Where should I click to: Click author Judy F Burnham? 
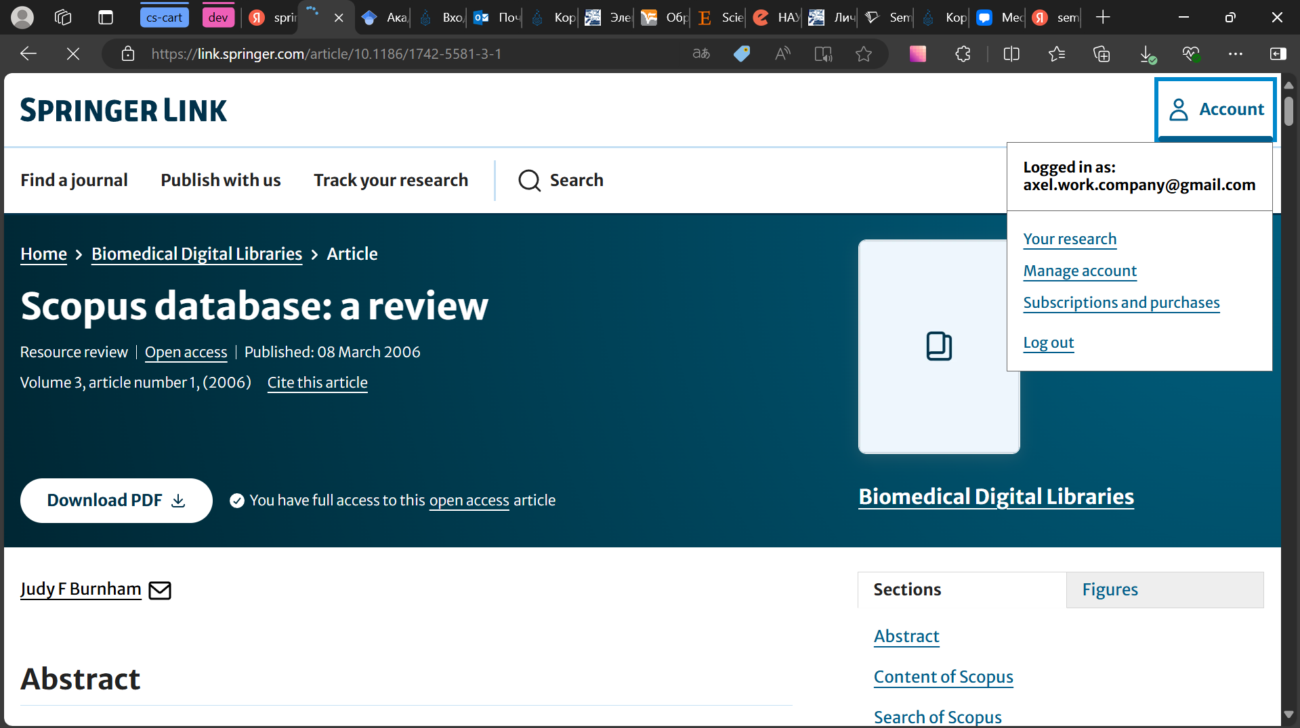point(81,589)
